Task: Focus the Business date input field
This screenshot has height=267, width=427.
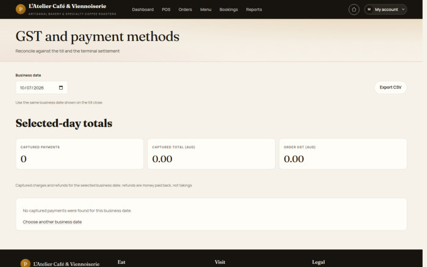Action: pyautogui.click(x=41, y=88)
